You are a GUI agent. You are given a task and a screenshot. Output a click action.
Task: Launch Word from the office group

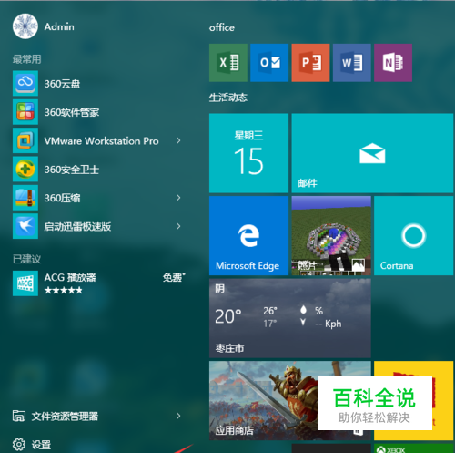point(352,63)
